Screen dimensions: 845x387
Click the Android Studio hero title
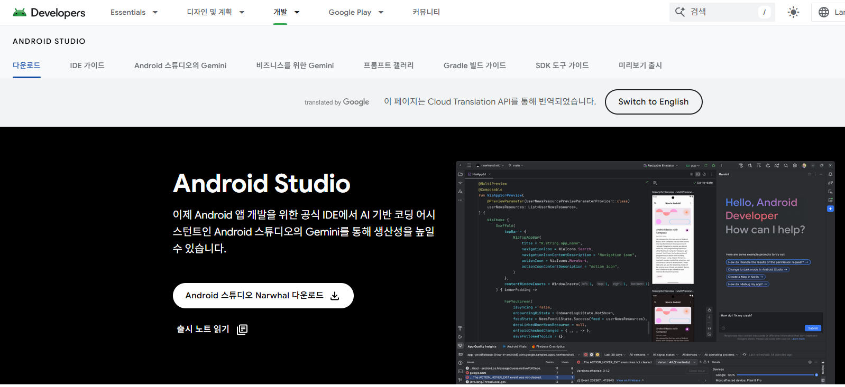pos(262,184)
